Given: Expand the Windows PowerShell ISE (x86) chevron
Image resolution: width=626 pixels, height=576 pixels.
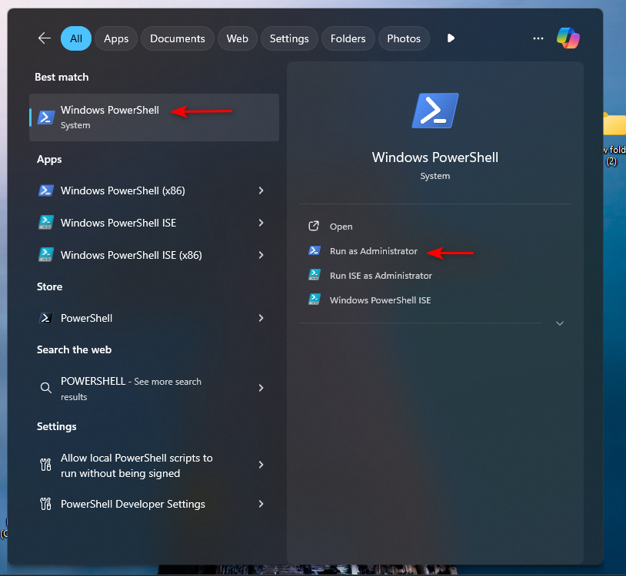Looking at the screenshot, I should [261, 255].
